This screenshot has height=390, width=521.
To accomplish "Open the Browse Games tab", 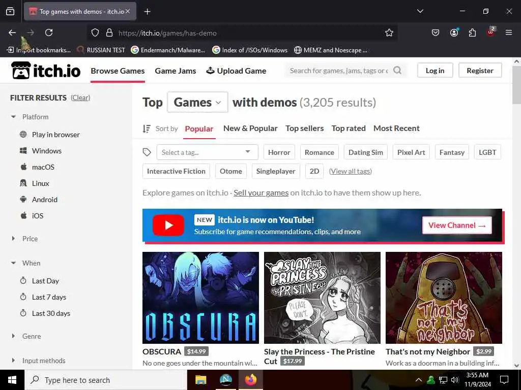I will coord(118,71).
